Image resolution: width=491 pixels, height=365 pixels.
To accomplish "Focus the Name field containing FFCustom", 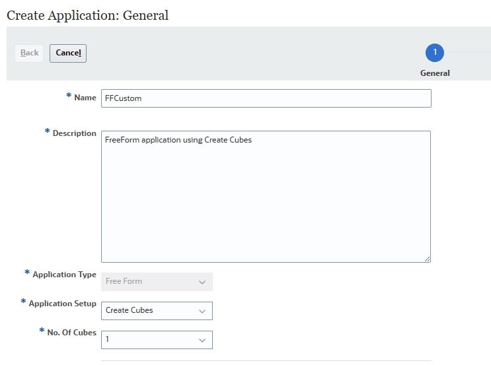I will (266, 98).
